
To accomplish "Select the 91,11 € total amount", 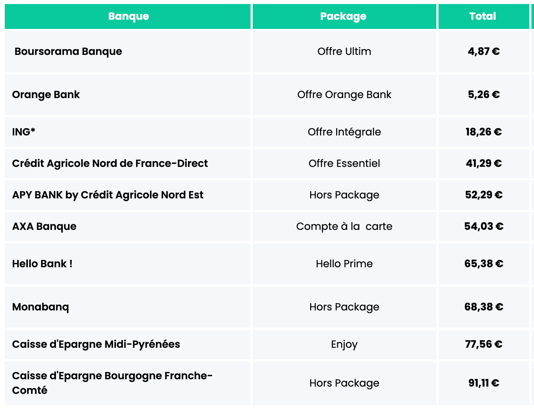I will (x=484, y=383).
